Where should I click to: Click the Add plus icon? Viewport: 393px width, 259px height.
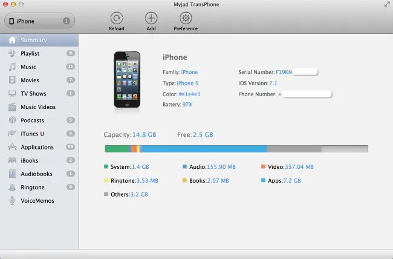click(x=151, y=18)
